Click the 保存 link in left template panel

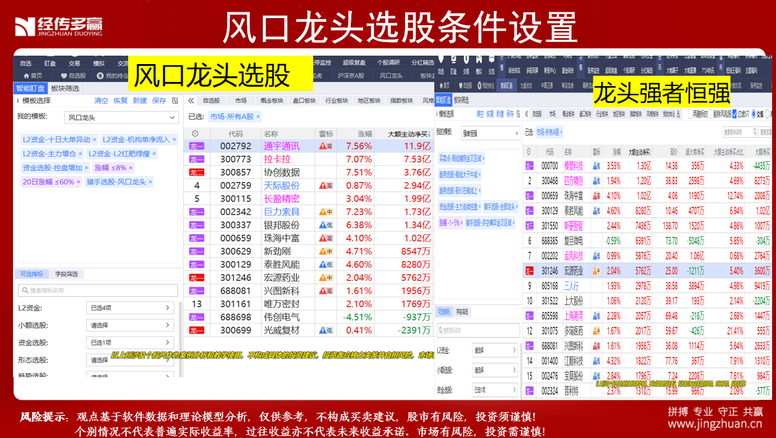pos(159,101)
